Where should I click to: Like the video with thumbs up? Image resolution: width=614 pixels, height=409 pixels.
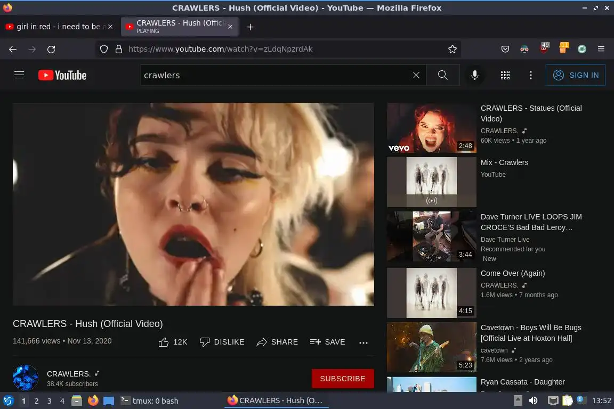pos(173,342)
